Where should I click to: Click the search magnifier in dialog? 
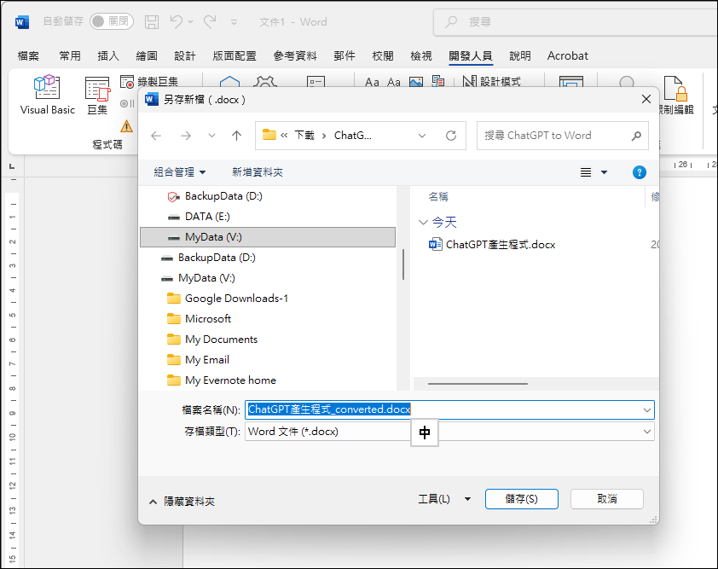(636, 136)
